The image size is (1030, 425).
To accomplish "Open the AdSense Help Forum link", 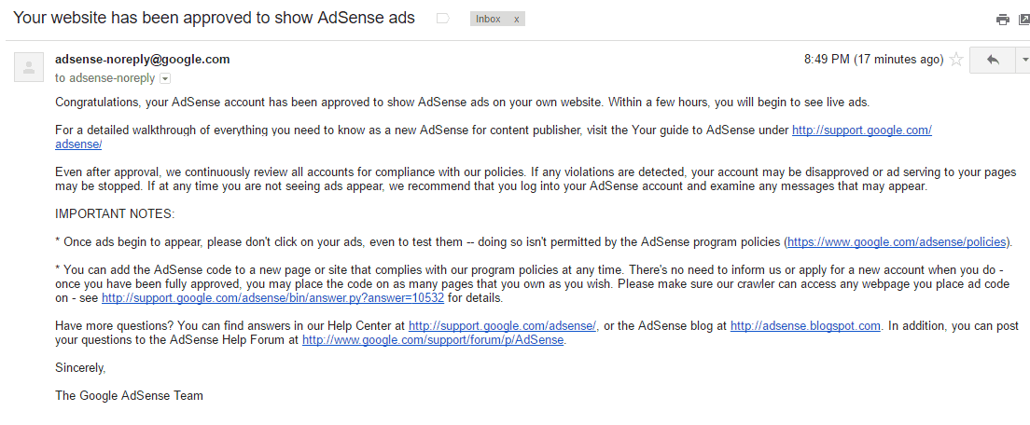I will pos(433,340).
